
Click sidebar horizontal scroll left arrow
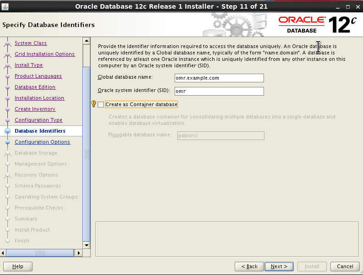pos(3,253)
